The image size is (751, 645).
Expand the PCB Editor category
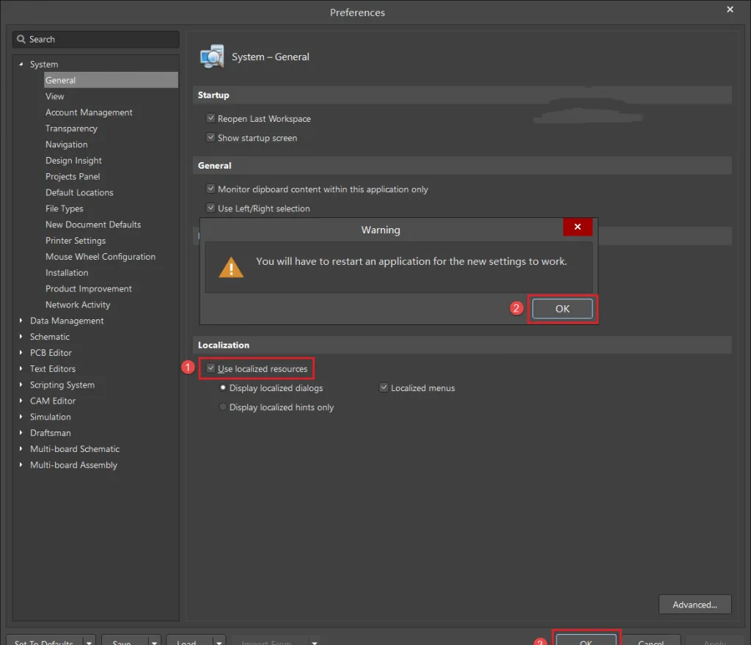(x=21, y=352)
